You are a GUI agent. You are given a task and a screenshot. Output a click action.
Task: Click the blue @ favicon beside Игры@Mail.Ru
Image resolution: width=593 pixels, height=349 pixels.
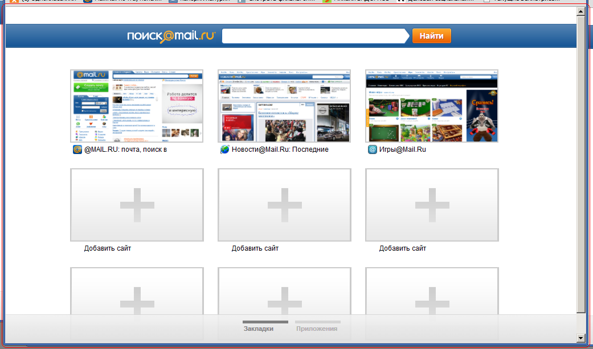[x=373, y=149]
